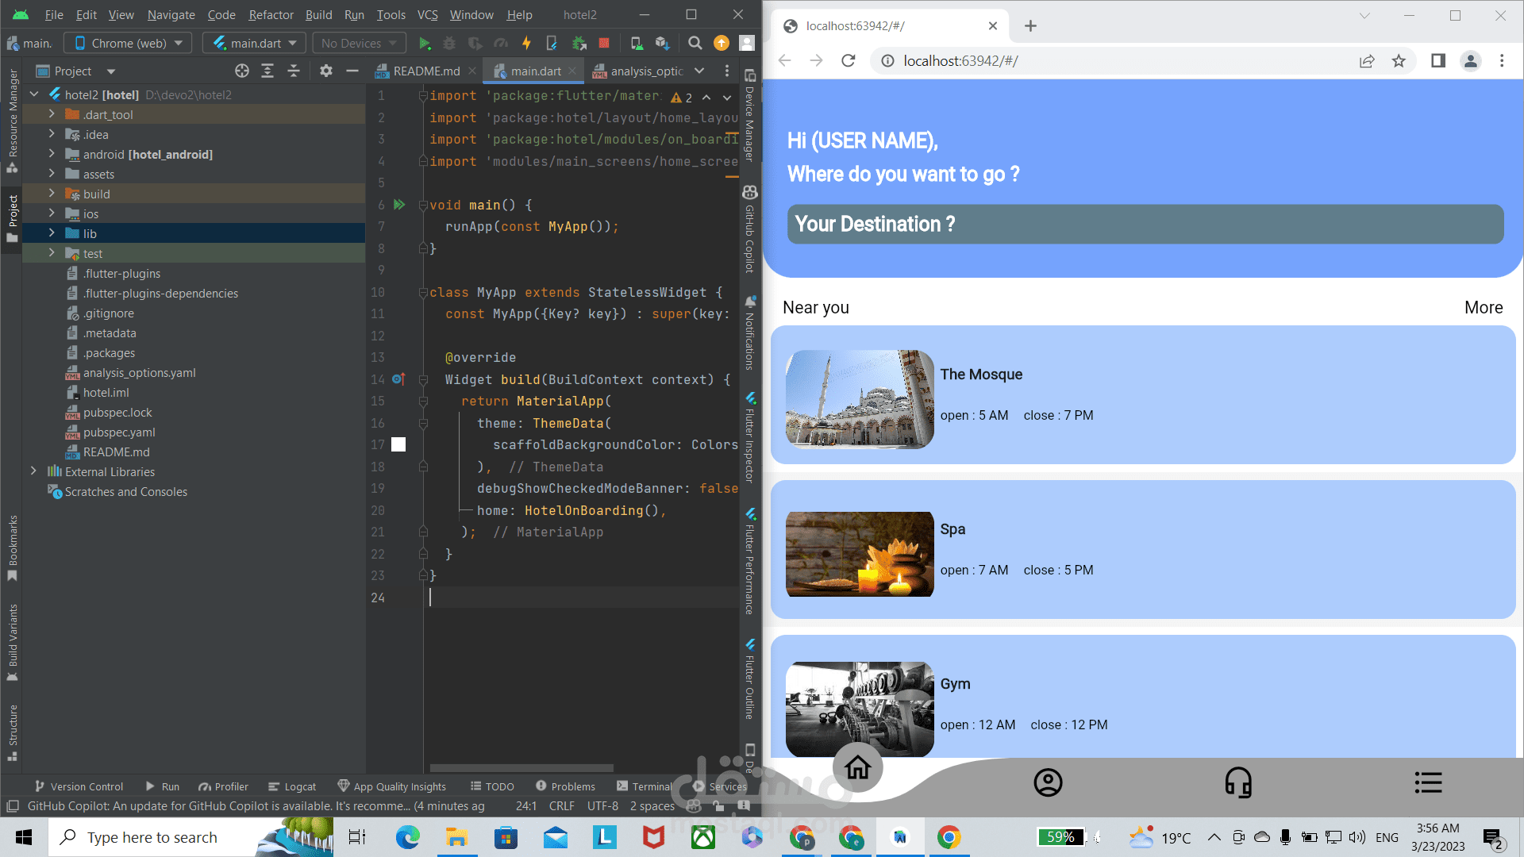Screen dimensions: 1524x857
Task: Switch to the README.md editor tab
Action: point(426,71)
